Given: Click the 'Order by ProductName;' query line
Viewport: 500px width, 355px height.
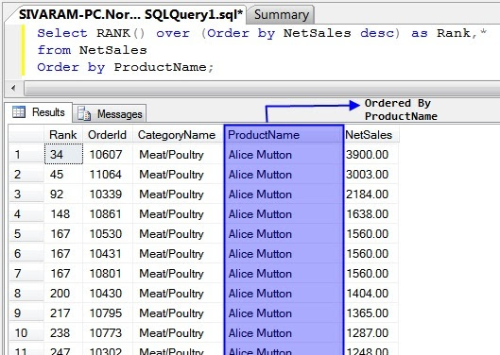Looking at the screenshot, I should tap(125, 67).
